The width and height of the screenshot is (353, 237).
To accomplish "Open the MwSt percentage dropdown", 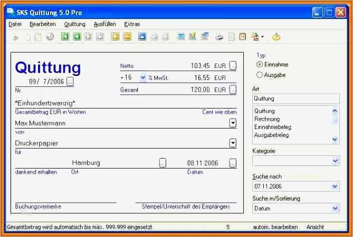I will 142,77.
